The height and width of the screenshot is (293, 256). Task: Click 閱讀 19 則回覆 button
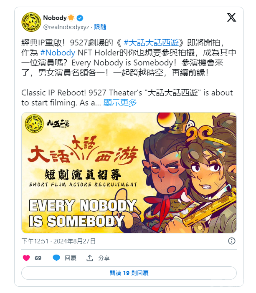(129, 273)
